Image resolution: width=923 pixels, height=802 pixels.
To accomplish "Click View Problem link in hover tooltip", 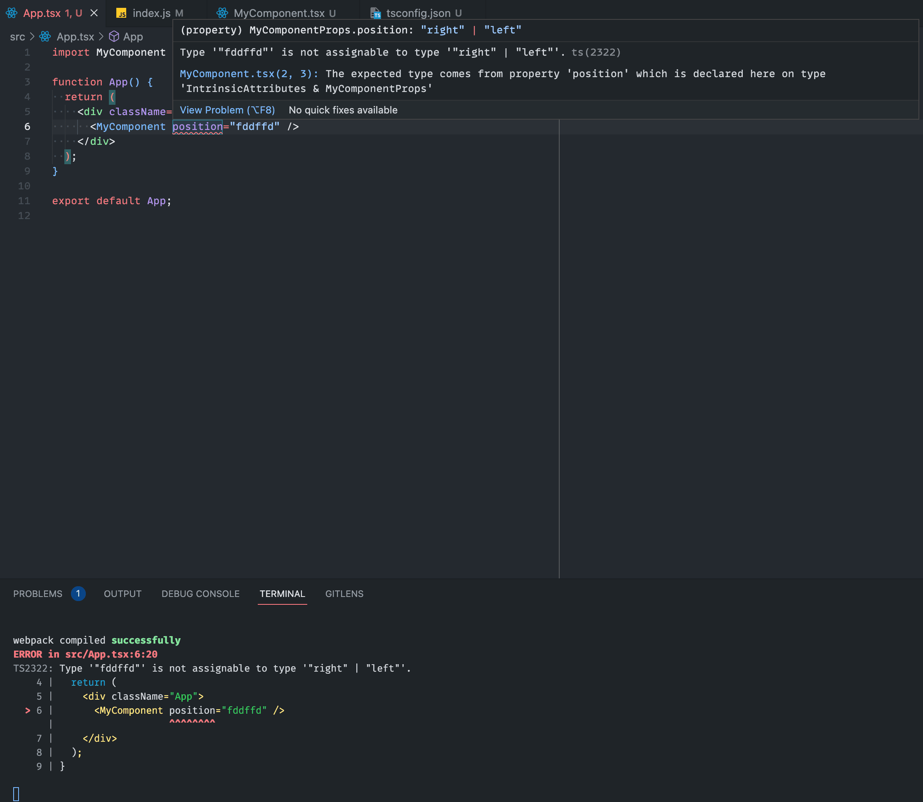I will (227, 110).
